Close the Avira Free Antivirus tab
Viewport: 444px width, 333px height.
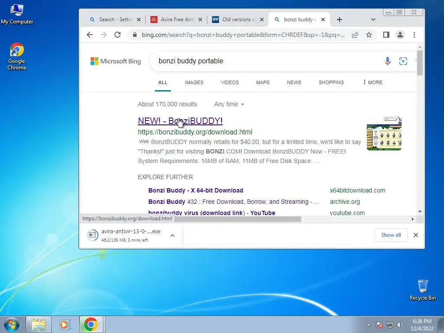click(200, 20)
